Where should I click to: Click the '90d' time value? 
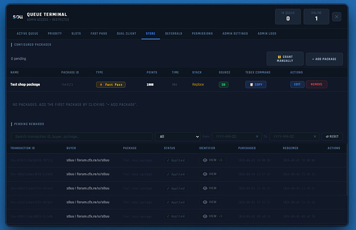click(x=174, y=85)
